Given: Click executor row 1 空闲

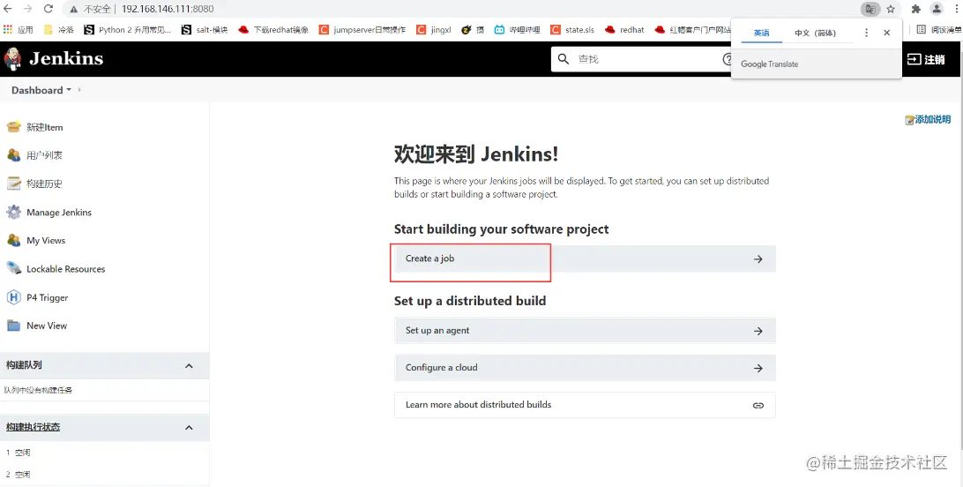Looking at the screenshot, I should coord(19,453).
